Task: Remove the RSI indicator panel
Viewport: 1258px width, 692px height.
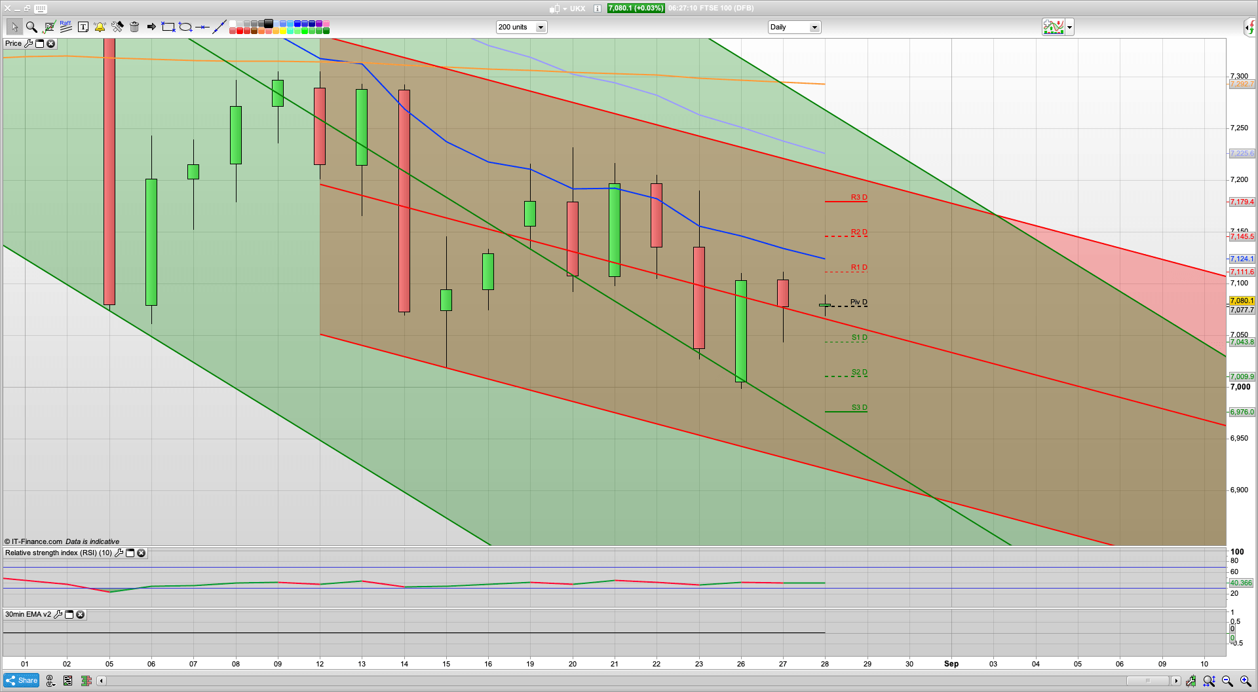Action: 141,553
